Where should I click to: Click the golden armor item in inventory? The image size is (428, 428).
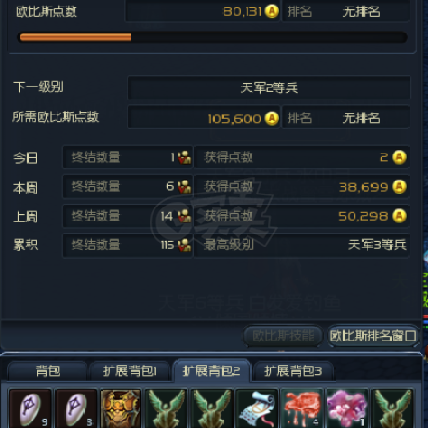[121, 408]
